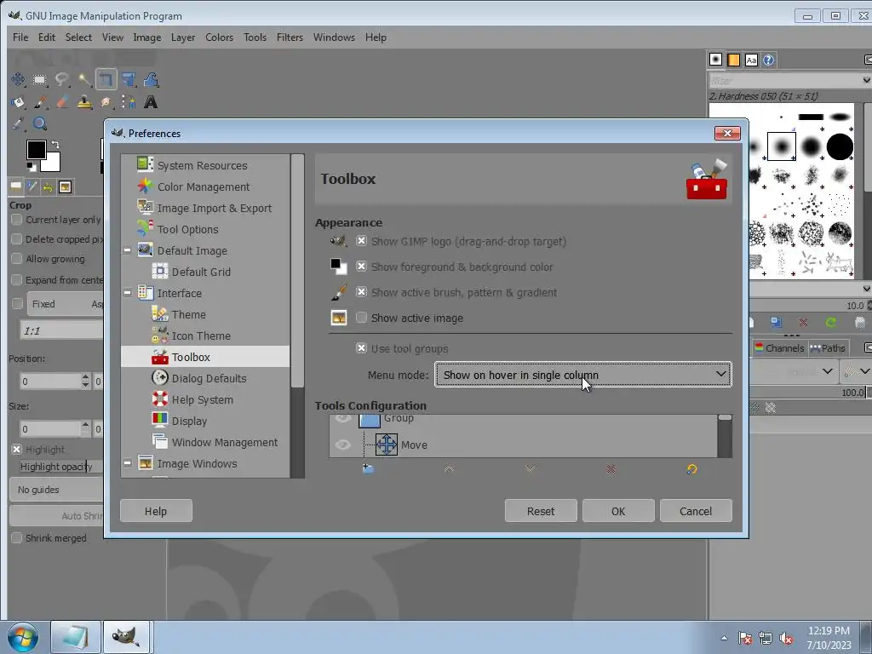Select the Unified Transform tool
The height and width of the screenshot is (654, 872).
[x=129, y=79]
